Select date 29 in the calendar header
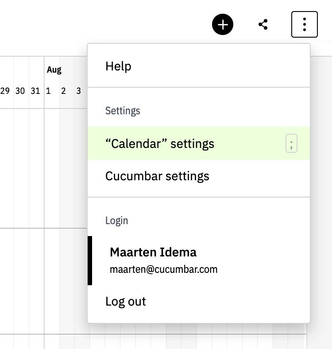Image resolution: width=332 pixels, height=349 pixels. click(5, 91)
